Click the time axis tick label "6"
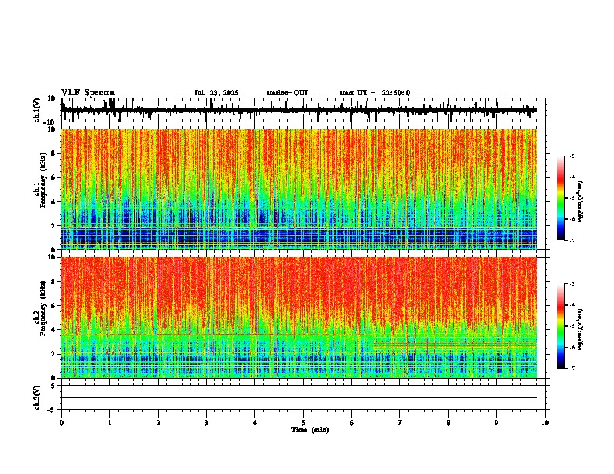614x474 pixels. click(352, 423)
